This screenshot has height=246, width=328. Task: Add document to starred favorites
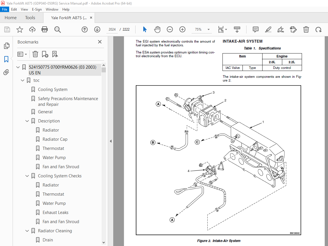click(20, 29)
